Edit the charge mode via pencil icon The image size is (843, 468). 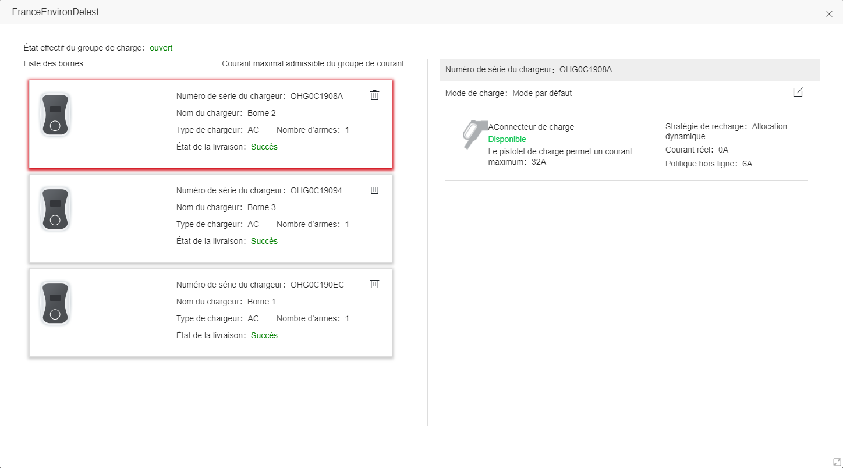click(x=798, y=93)
